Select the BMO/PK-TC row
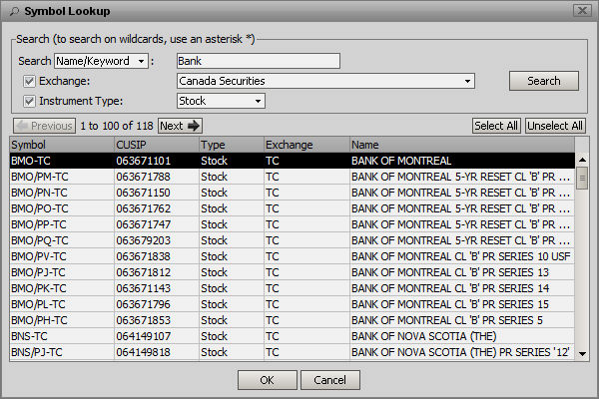Image resolution: width=599 pixels, height=399 pixels. [x=293, y=288]
